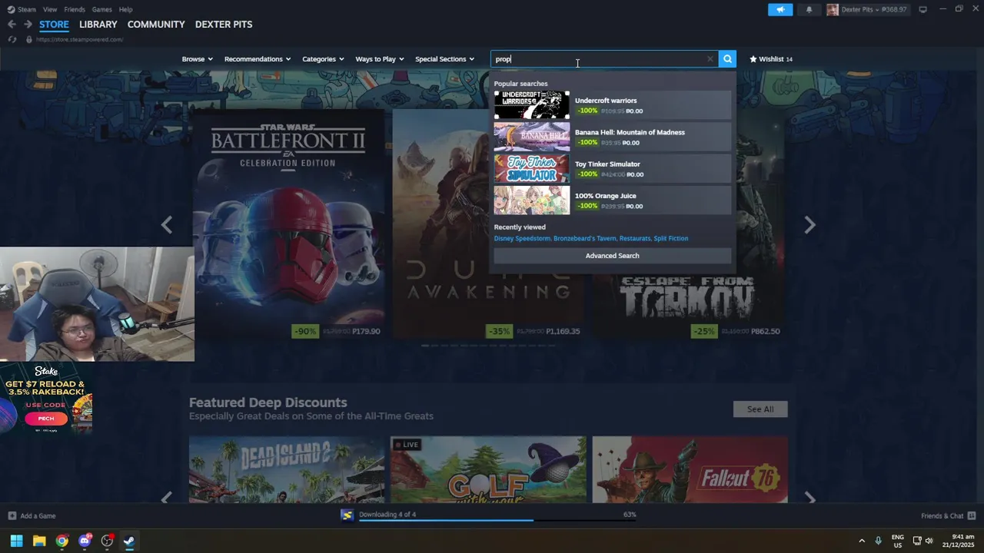Open the Friends & Chat icon

(972, 515)
